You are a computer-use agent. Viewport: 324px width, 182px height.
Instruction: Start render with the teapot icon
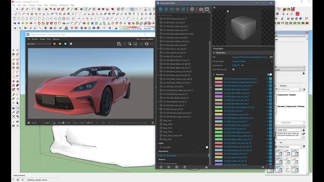click(x=201, y=9)
